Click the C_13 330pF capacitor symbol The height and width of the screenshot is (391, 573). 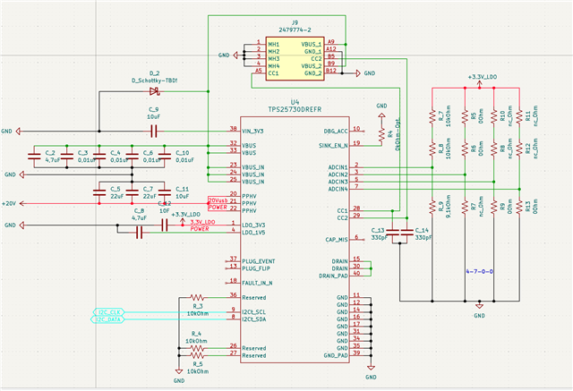coord(392,233)
